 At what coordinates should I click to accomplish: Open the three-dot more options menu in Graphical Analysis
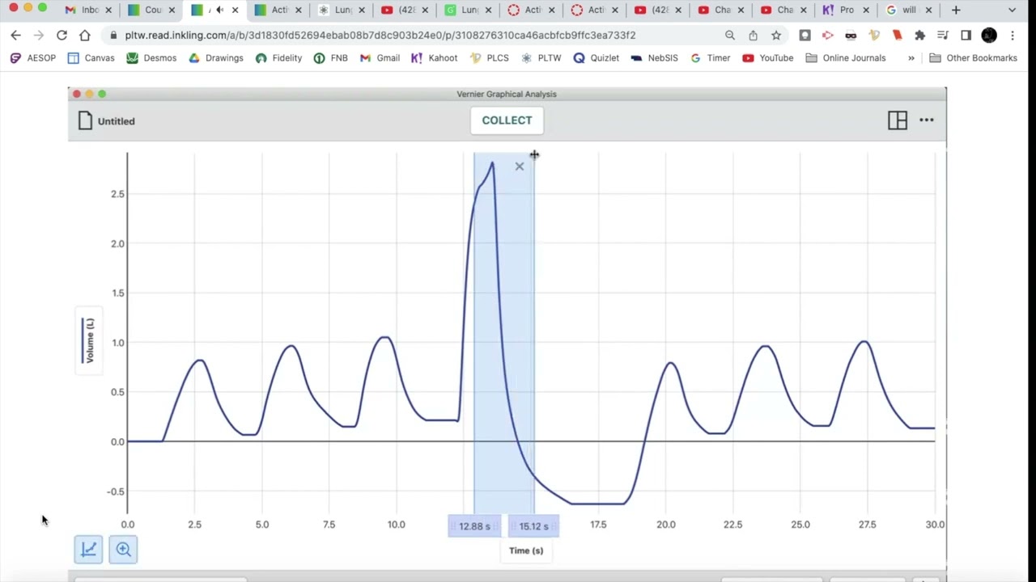tap(927, 120)
